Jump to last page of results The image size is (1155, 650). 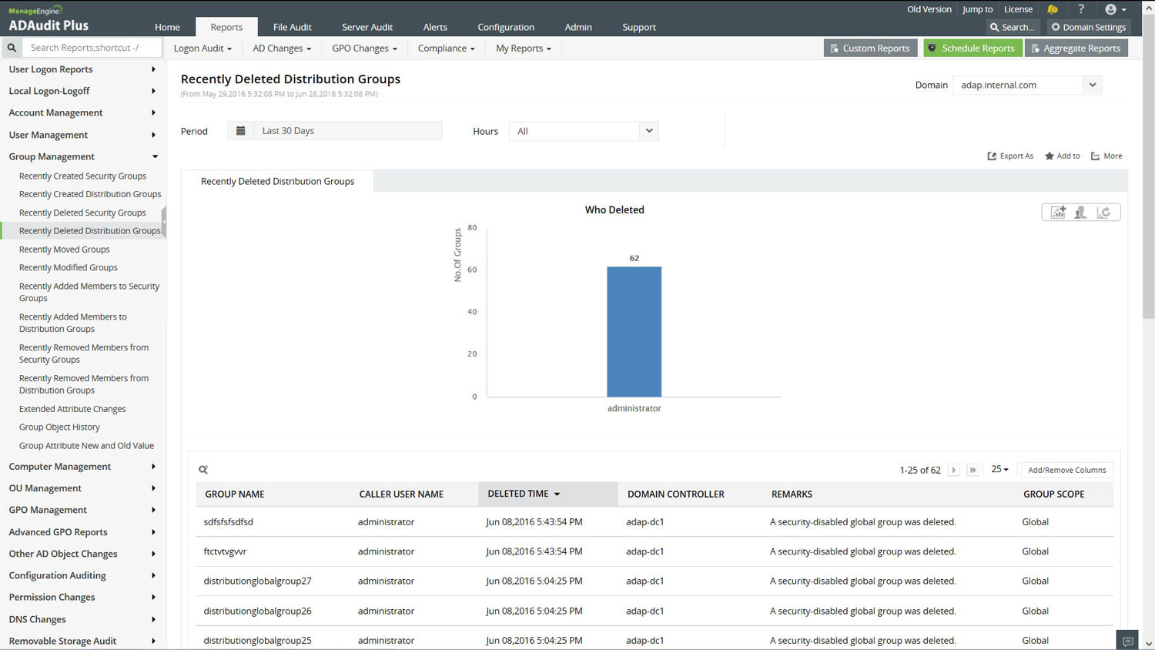[973, 470]
